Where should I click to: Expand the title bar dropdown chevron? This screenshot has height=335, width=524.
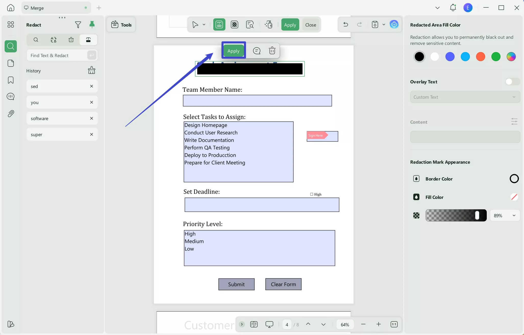point(438,8)
